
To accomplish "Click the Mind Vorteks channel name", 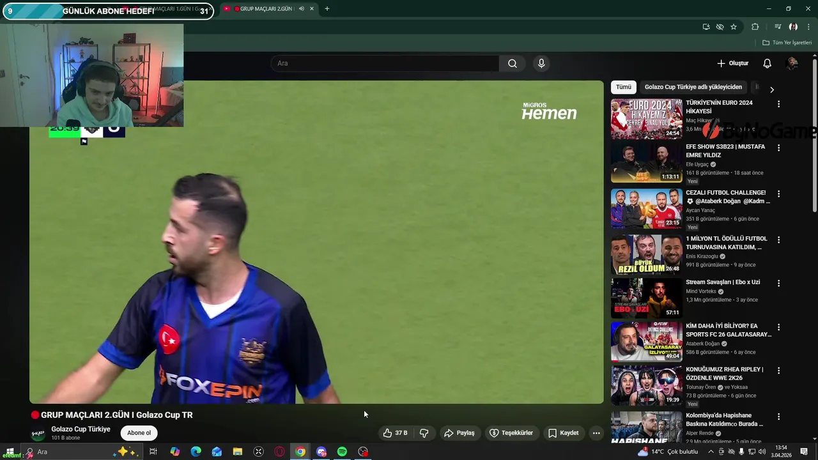I will [701, 291].
